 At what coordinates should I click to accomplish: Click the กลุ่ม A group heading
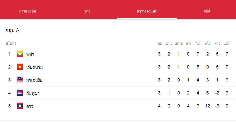[12, 31]
